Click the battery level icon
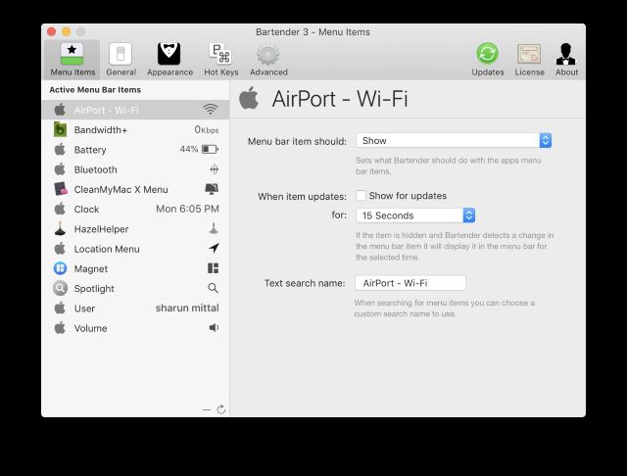Screen dimensions: 627x476 click(x=210, y=149)
